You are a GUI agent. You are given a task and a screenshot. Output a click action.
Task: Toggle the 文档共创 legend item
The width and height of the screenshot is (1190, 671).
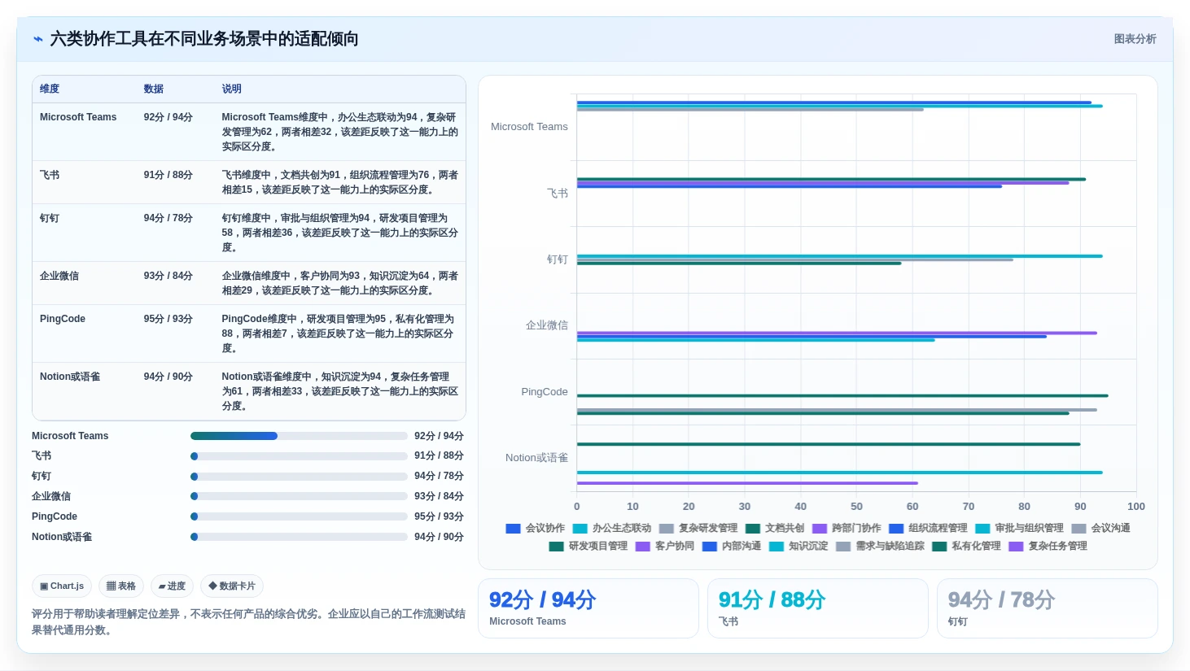click(774, 528)
